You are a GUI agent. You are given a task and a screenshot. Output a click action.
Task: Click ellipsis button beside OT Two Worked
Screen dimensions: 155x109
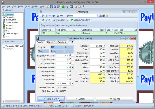(x=73, y=64)
